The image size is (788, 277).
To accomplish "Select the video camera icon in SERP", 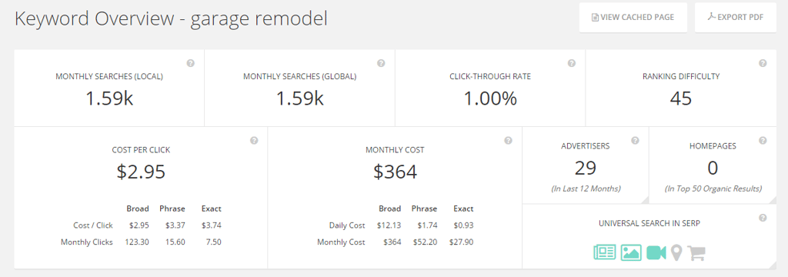I will [x=656, y=252].
